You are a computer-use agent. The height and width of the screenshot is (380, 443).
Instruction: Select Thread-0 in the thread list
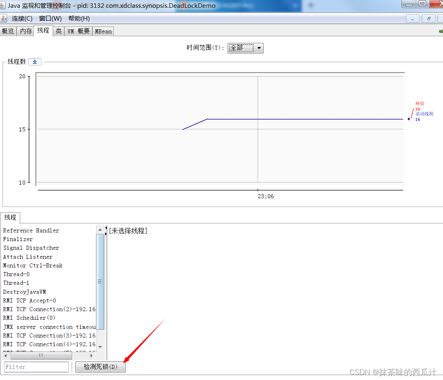[16, 274]
